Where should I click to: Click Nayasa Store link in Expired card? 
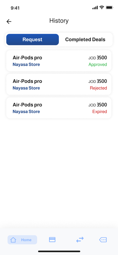pyautogui.click(x=26, y=112)
